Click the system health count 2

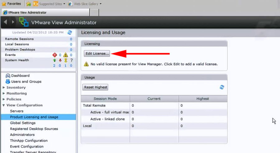coord(54,66)
